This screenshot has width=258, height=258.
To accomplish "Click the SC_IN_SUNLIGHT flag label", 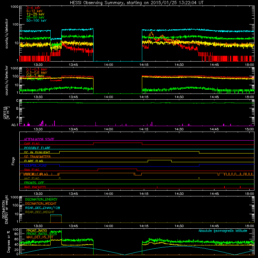I will pos(37,152).
